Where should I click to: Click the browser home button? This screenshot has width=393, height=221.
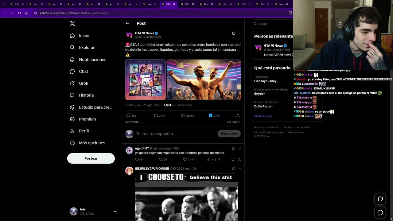27,13
